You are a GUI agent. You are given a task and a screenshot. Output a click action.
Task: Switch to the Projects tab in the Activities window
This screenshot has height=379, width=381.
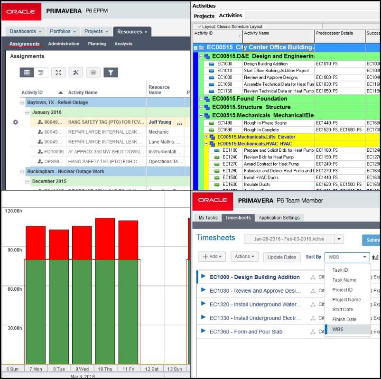click(x=204, y=16)
